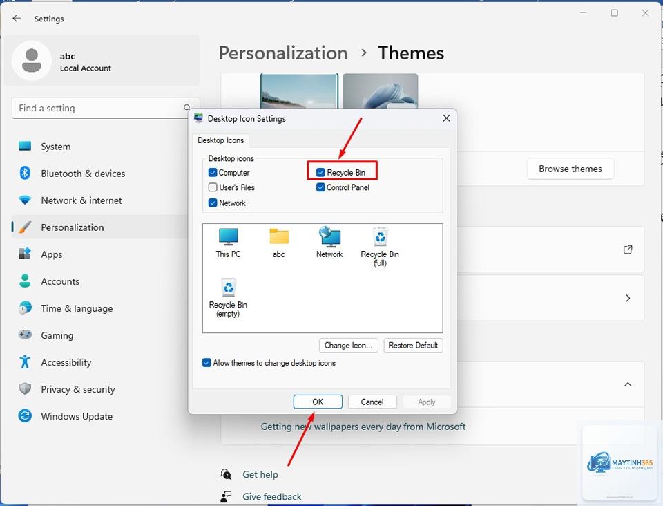
Task: Expand the settings row with right chevron
Action: click(628, 298)
